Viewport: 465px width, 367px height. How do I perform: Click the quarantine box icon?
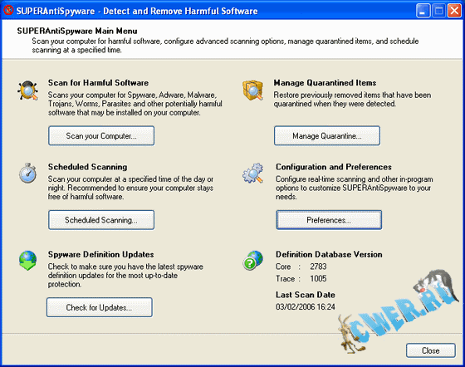click(252, 90)
